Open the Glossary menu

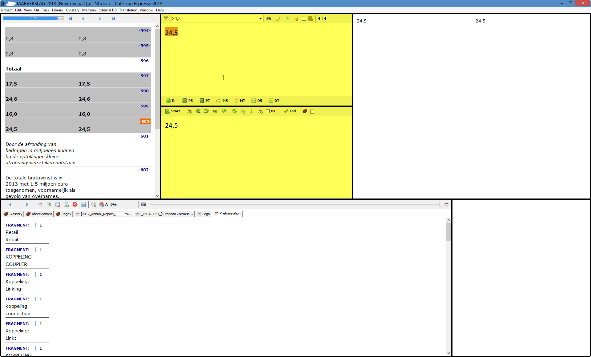[72, 10]
